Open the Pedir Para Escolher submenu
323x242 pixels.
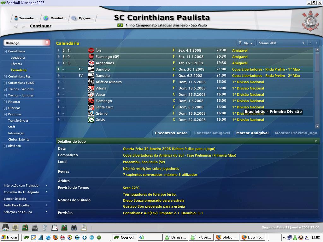26,205
